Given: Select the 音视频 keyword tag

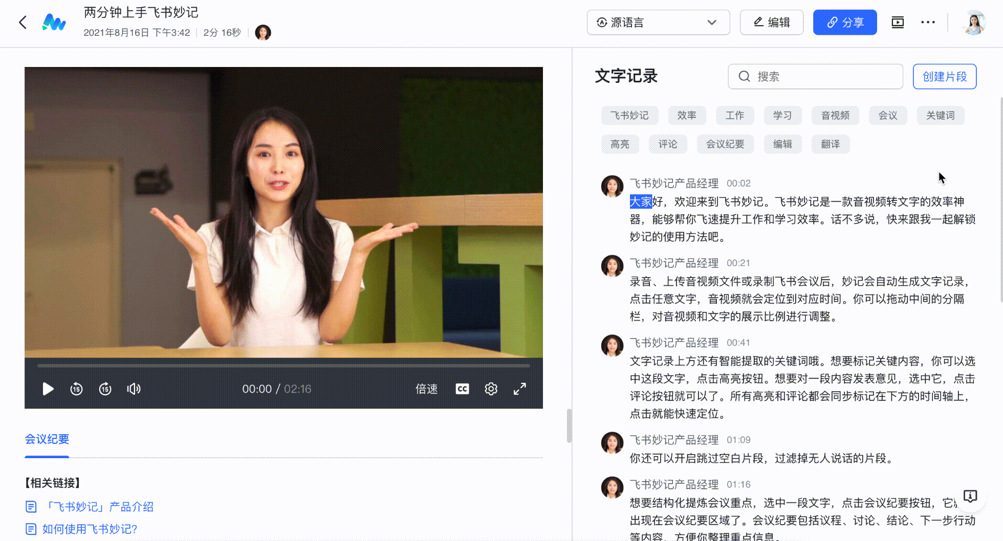Looking at the screenshot, I should pos(835,116).
